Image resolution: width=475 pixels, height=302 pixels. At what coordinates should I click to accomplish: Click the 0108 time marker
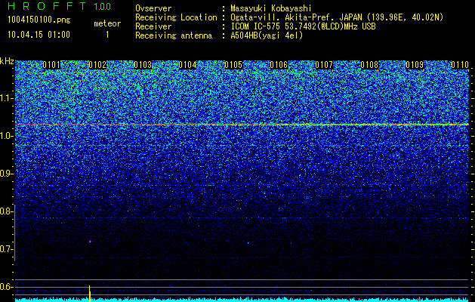tap(369, 65)
